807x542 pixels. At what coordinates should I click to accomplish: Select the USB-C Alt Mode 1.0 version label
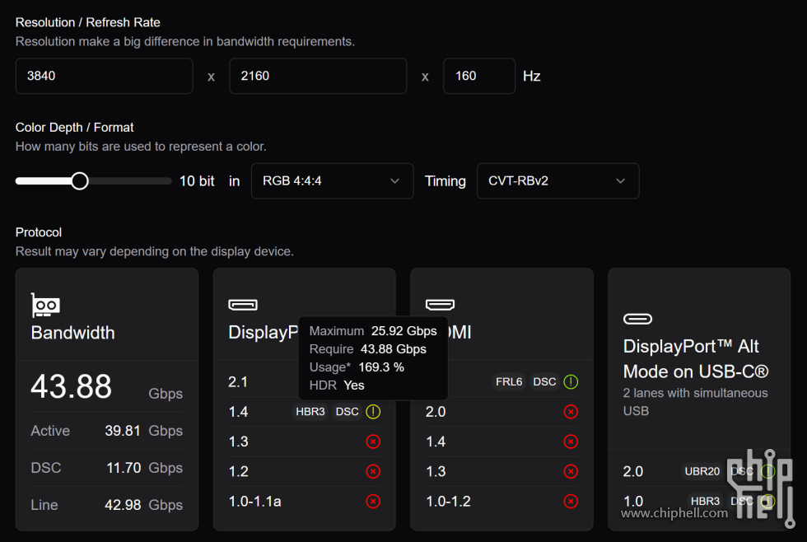[633, 502]
